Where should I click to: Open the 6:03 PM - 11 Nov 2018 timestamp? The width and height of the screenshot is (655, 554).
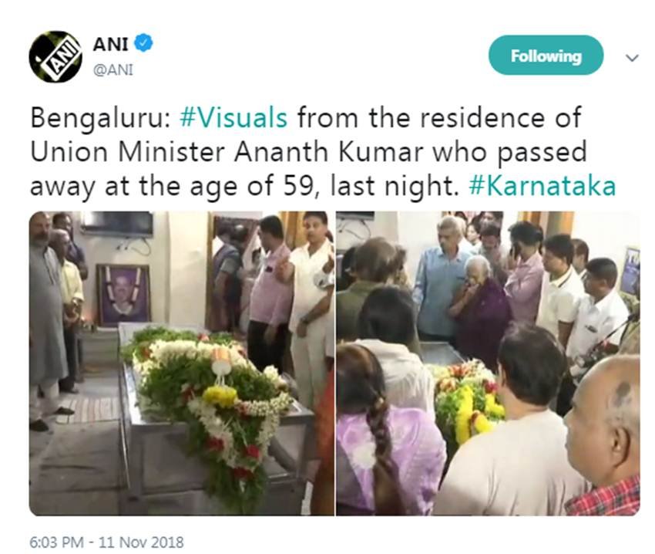106,542
